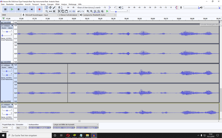Skip to start with rewind button

(x=25, y=9)
